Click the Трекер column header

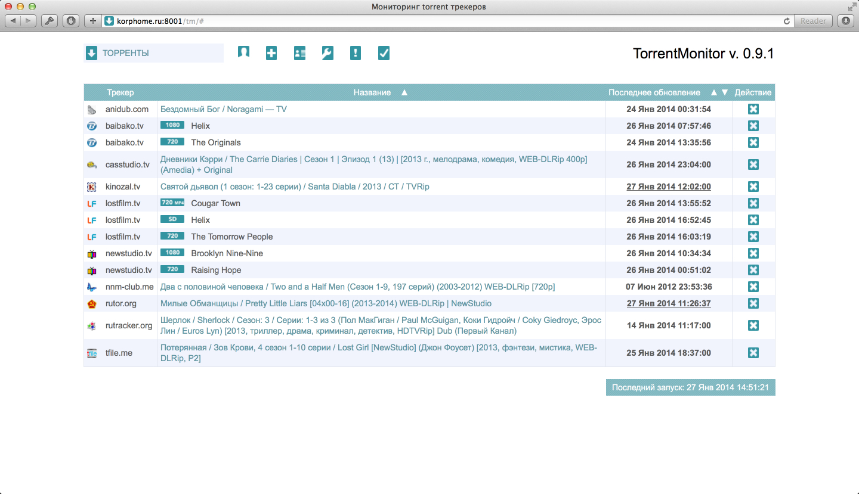point(120,92)
